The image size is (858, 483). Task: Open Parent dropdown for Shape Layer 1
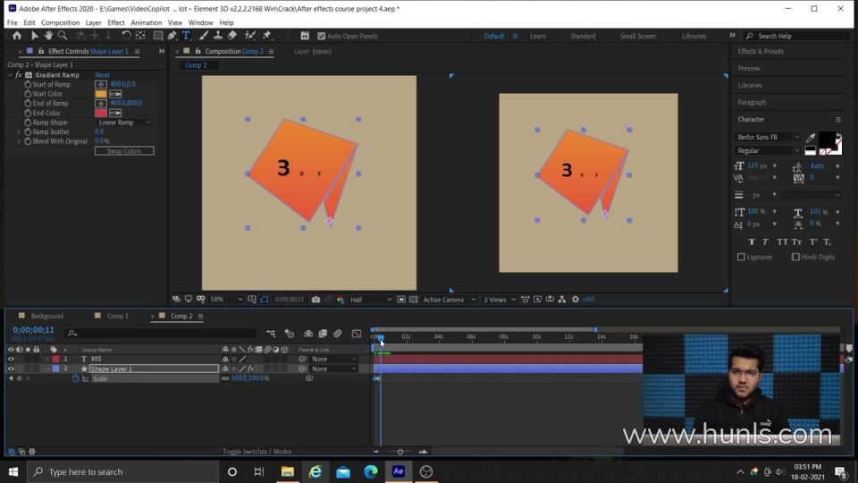tap(333, 369)
